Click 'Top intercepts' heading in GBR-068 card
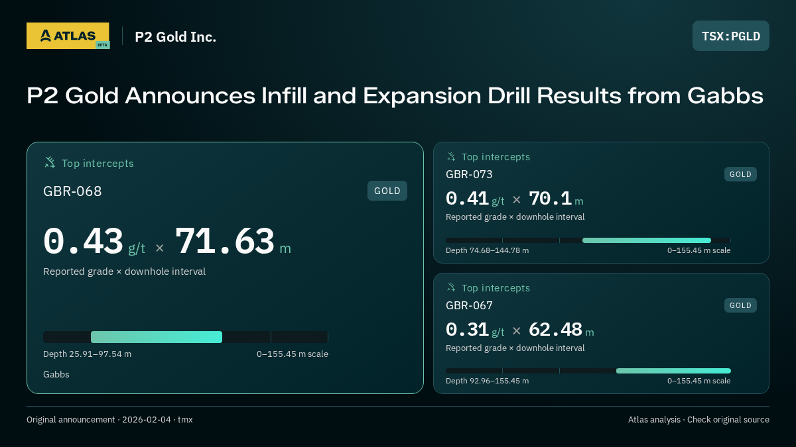The image size is (796, 447). 98,164
